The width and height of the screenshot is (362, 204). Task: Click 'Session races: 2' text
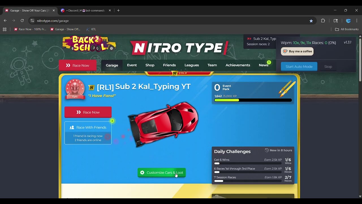[x=258, y=44]
